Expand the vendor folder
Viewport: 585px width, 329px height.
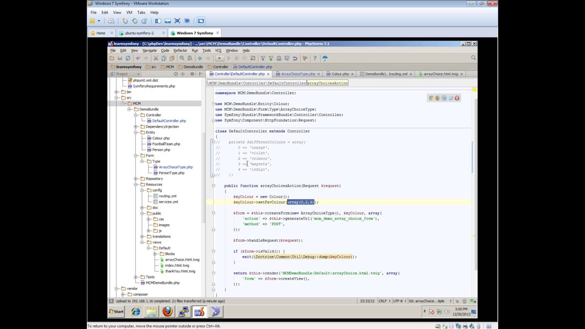click(x=117, y=288)
